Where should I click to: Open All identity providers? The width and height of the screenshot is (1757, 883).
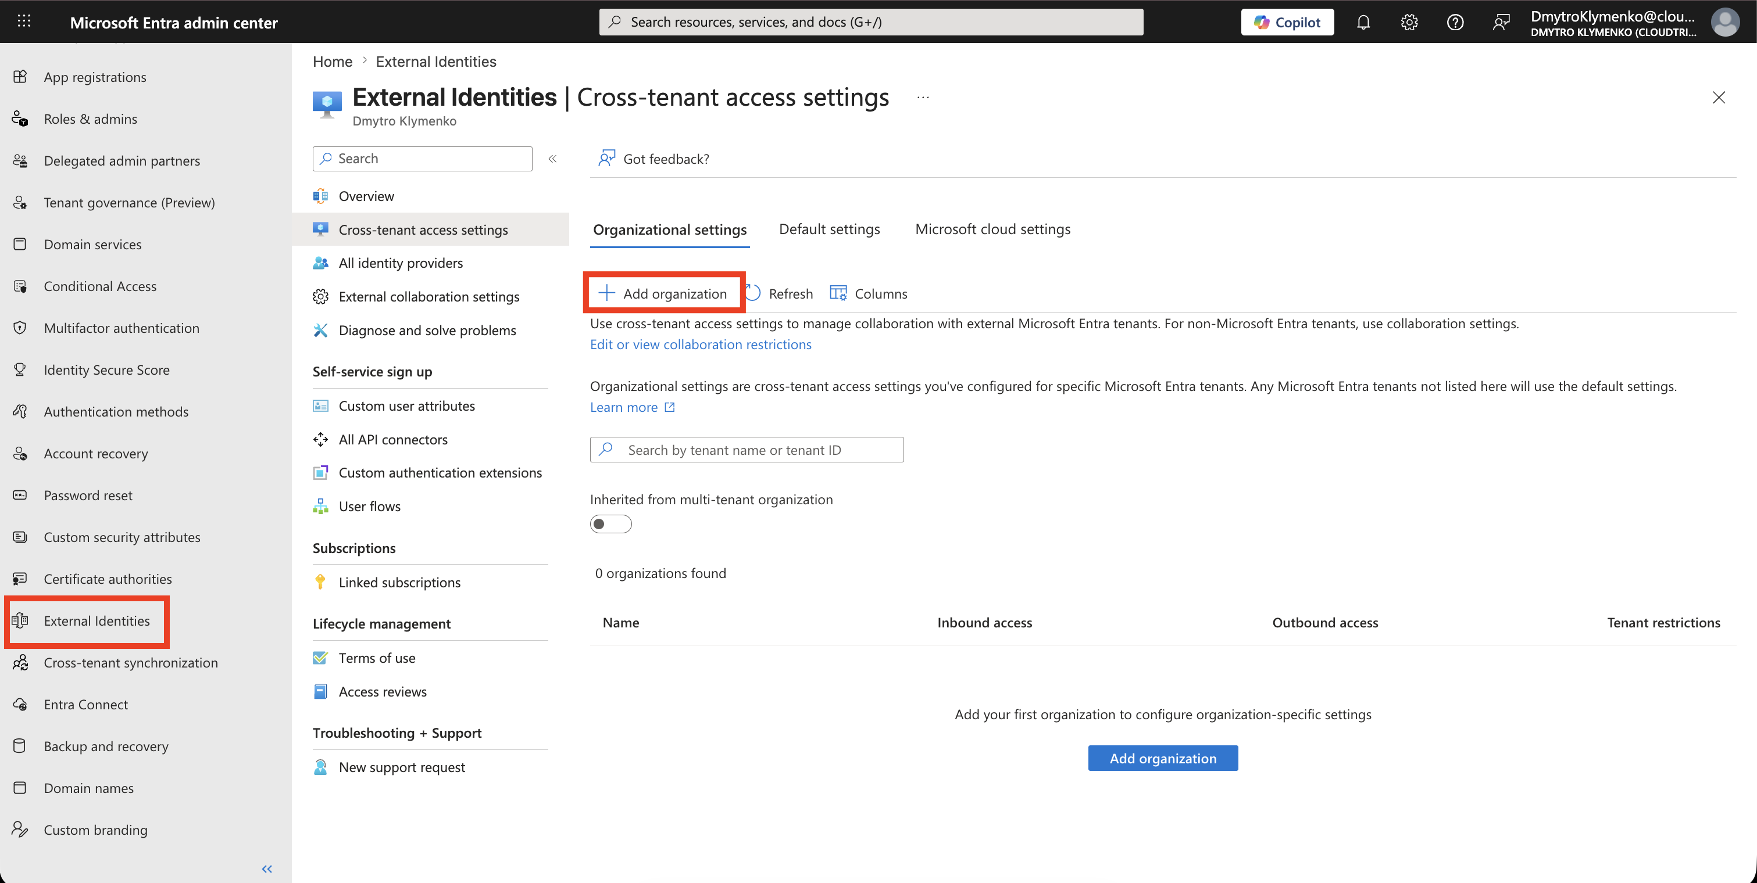coord(401,263)
